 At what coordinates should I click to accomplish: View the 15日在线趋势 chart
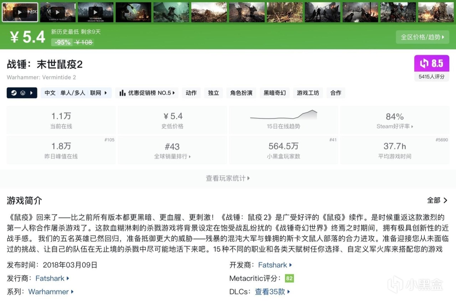(284, 120)
